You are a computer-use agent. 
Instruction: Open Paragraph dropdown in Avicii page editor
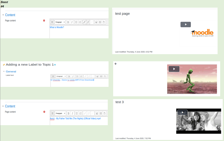point(61,113)
